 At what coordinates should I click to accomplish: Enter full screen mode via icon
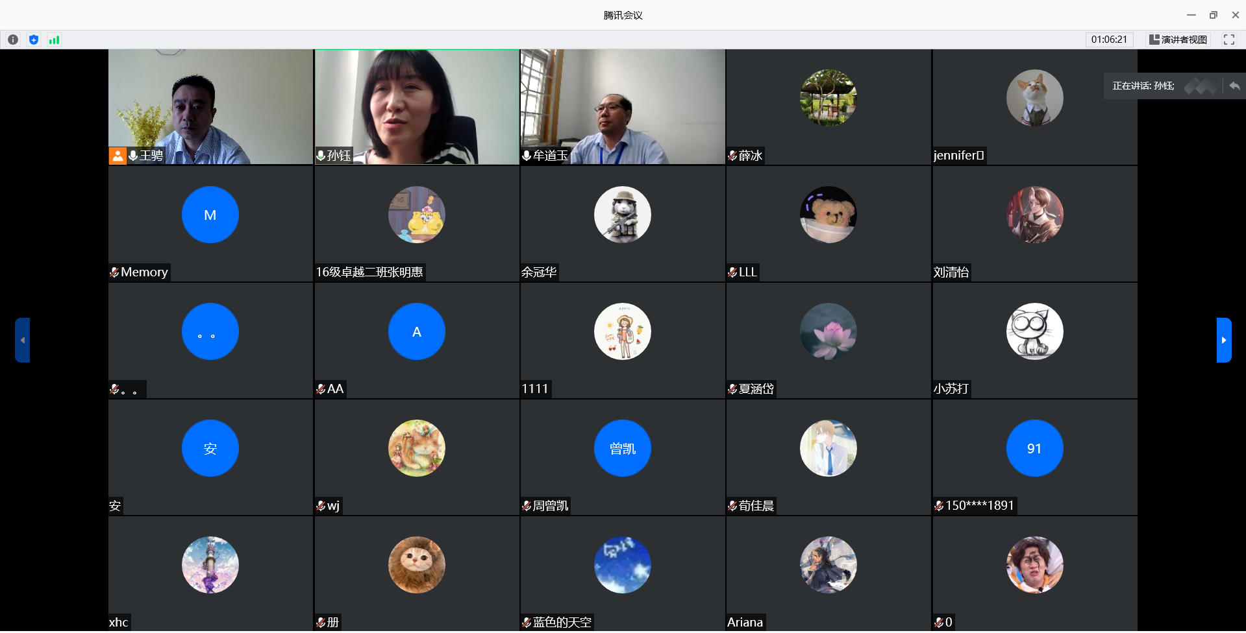click(x=1228, y=40)
